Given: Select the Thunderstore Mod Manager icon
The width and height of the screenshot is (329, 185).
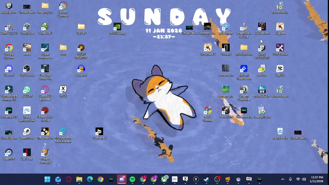Looking at the screenshot, I should [x=63, y=135].
